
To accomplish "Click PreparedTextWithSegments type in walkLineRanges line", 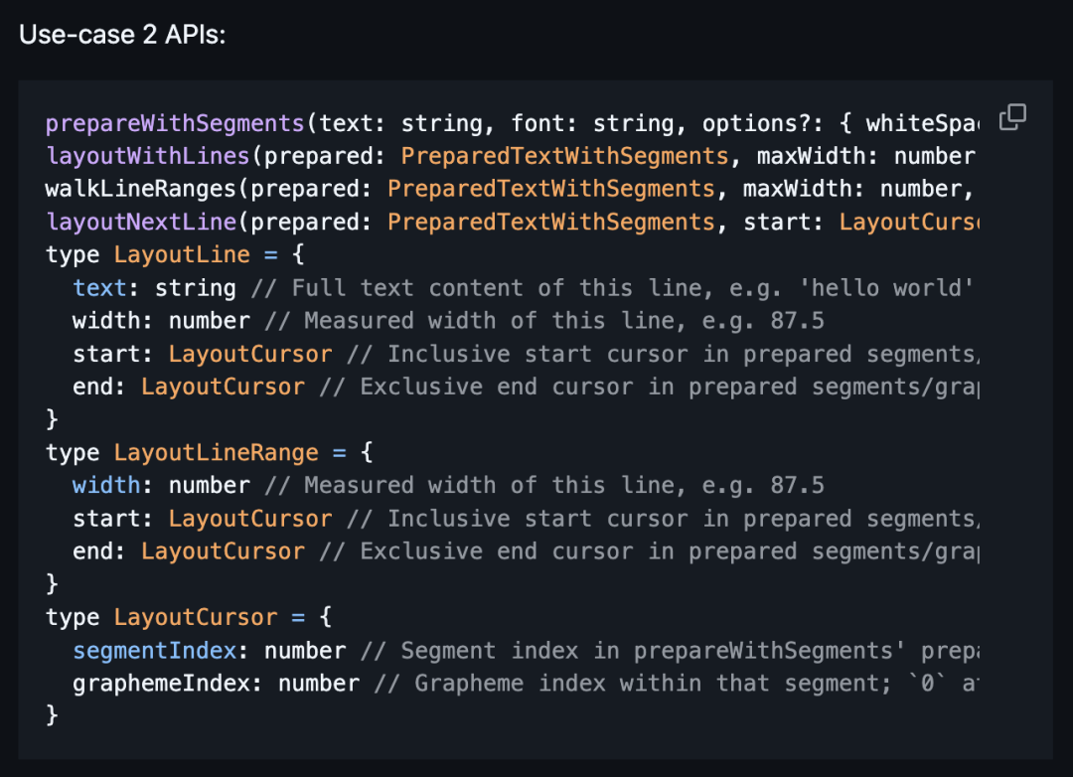I will [x=550, y=190].
